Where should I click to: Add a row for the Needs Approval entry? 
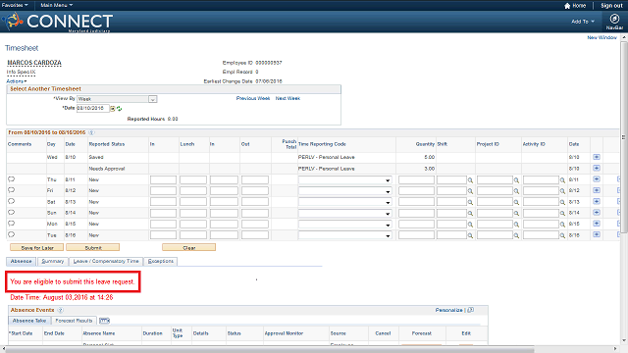click(x=597, y=168)
